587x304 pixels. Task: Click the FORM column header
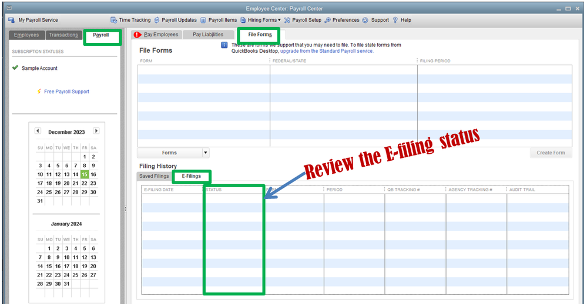coord(146,60)
